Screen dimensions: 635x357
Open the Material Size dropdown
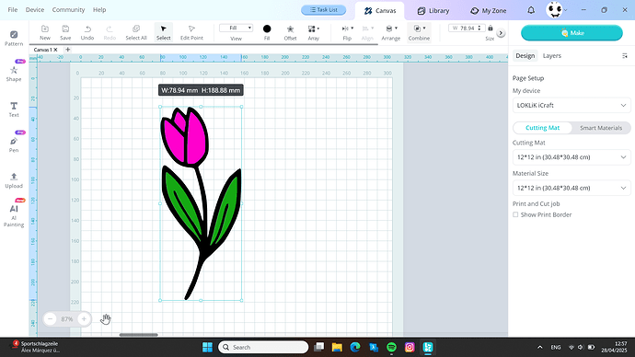(x=571, y=188)
